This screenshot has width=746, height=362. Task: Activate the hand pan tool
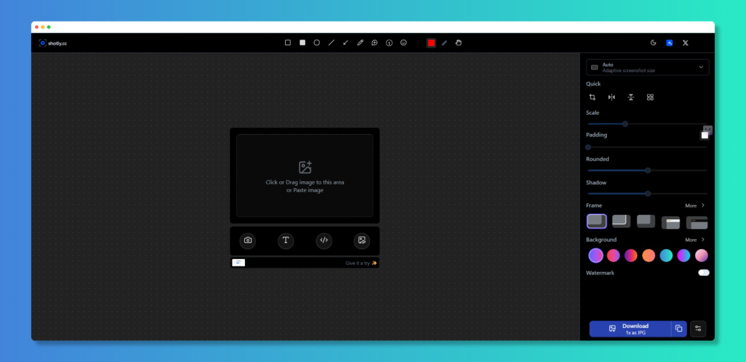click(458, 43)
